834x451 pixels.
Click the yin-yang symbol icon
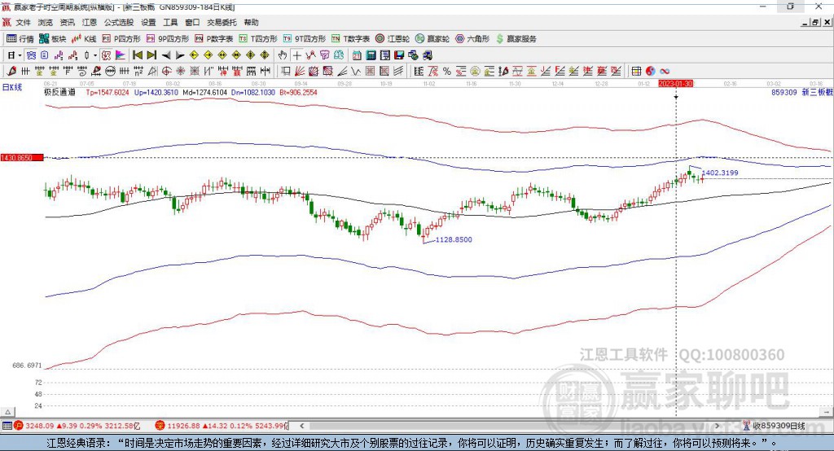tap(650, 72)
